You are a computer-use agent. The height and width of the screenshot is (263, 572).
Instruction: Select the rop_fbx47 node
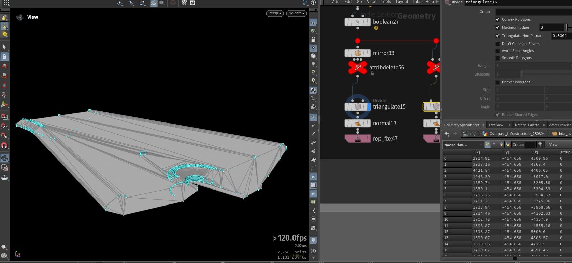(358, 138)
